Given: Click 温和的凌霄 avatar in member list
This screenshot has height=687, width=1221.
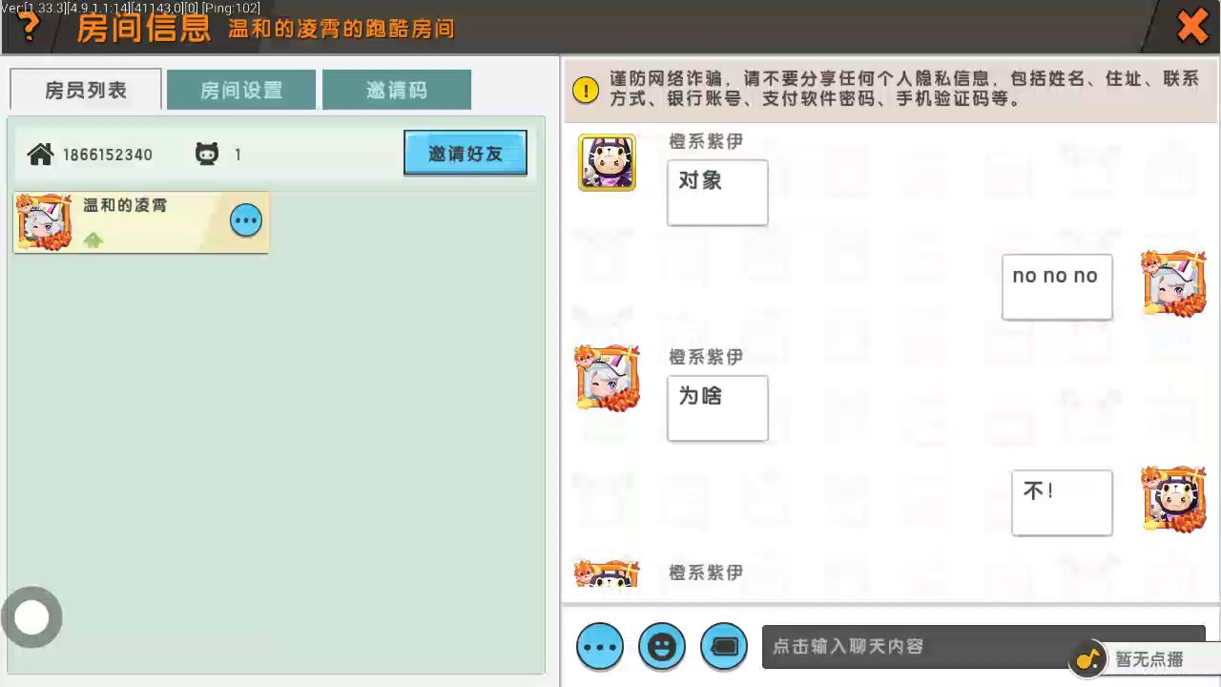Looking at the screenshot, I should point(44,221).
